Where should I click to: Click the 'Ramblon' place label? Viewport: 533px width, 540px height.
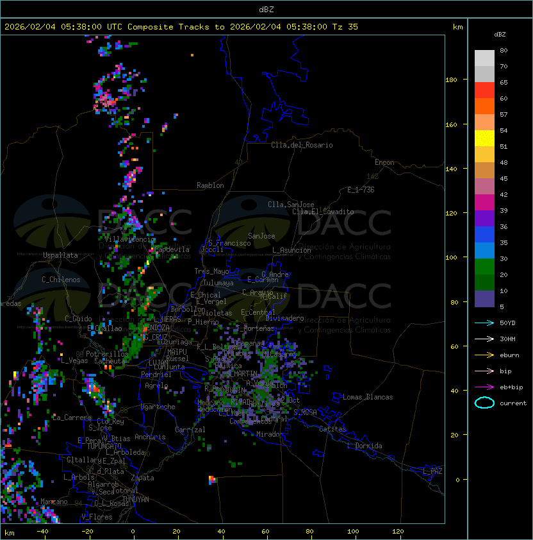(x=210, y=185)
